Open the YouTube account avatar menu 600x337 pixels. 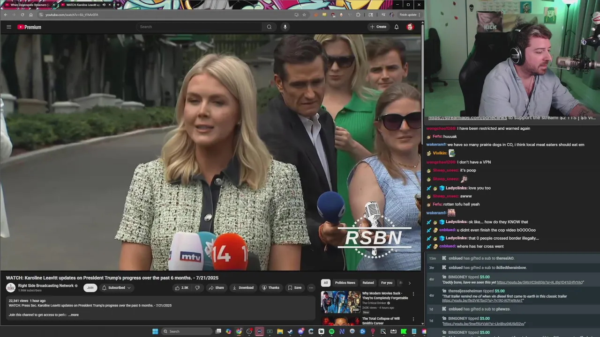410,27
